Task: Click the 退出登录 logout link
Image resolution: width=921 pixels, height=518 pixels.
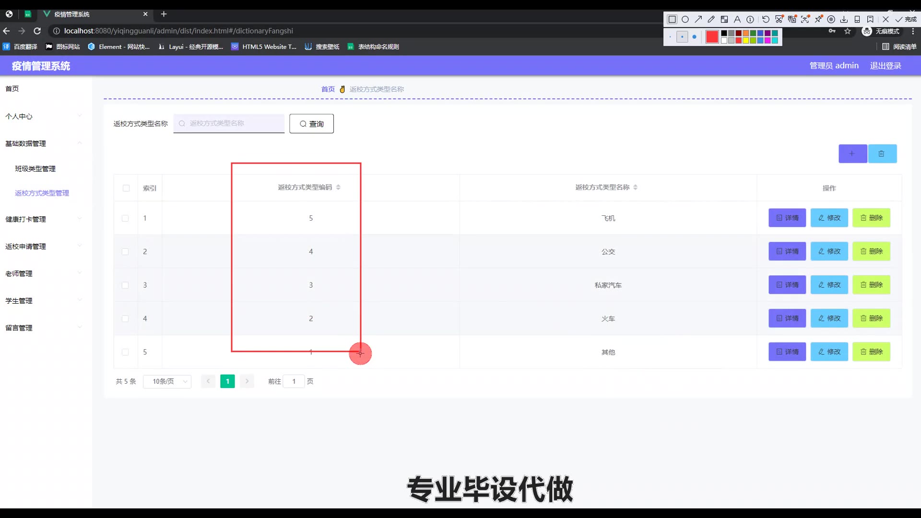Action: click(x=886, y=66)
